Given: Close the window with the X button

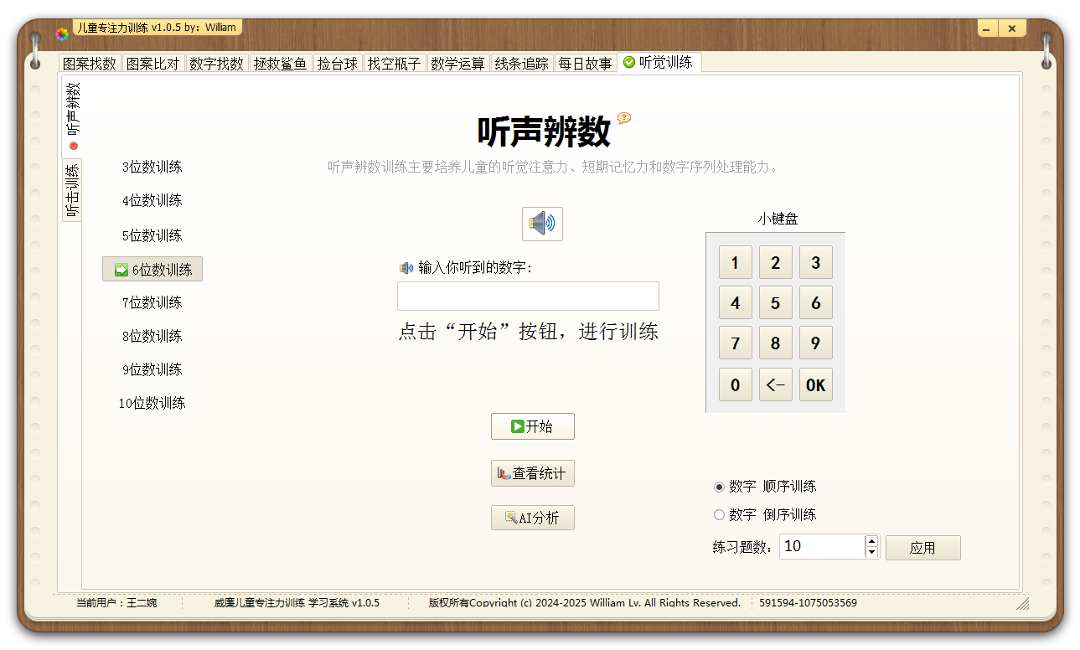Looking at the screenshot, I should point(1013,28).
